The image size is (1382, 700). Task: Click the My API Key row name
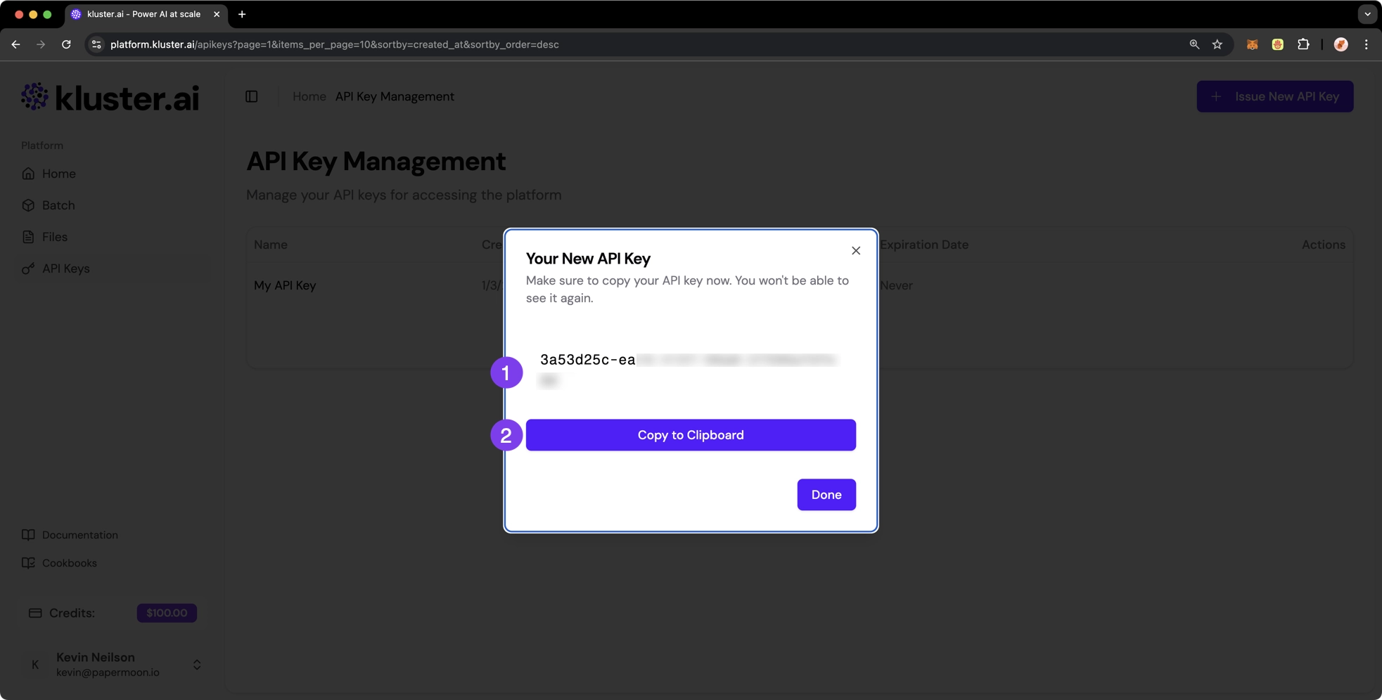point(285,285)
